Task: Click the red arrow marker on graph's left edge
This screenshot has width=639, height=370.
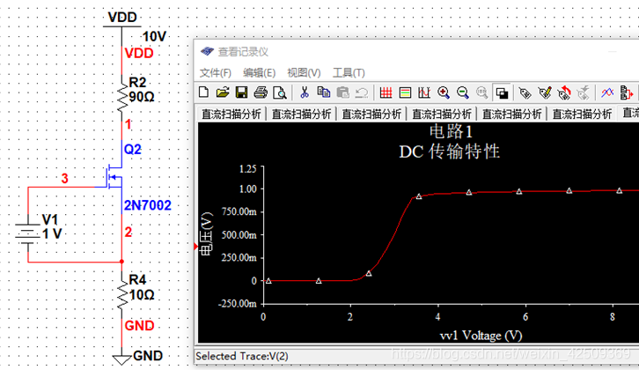Action: (x=196, y=247)
